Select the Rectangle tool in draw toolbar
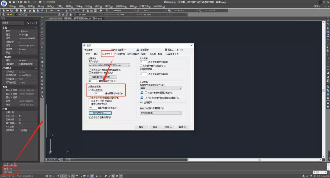Viewport: 330px width, 178px height. (x=42, y=35)
